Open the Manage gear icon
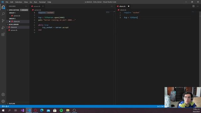This screenshot has height=113, width=201. [3, 101]
